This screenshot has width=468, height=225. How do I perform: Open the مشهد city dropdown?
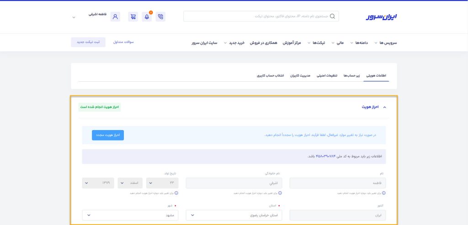tap(130, 215)
